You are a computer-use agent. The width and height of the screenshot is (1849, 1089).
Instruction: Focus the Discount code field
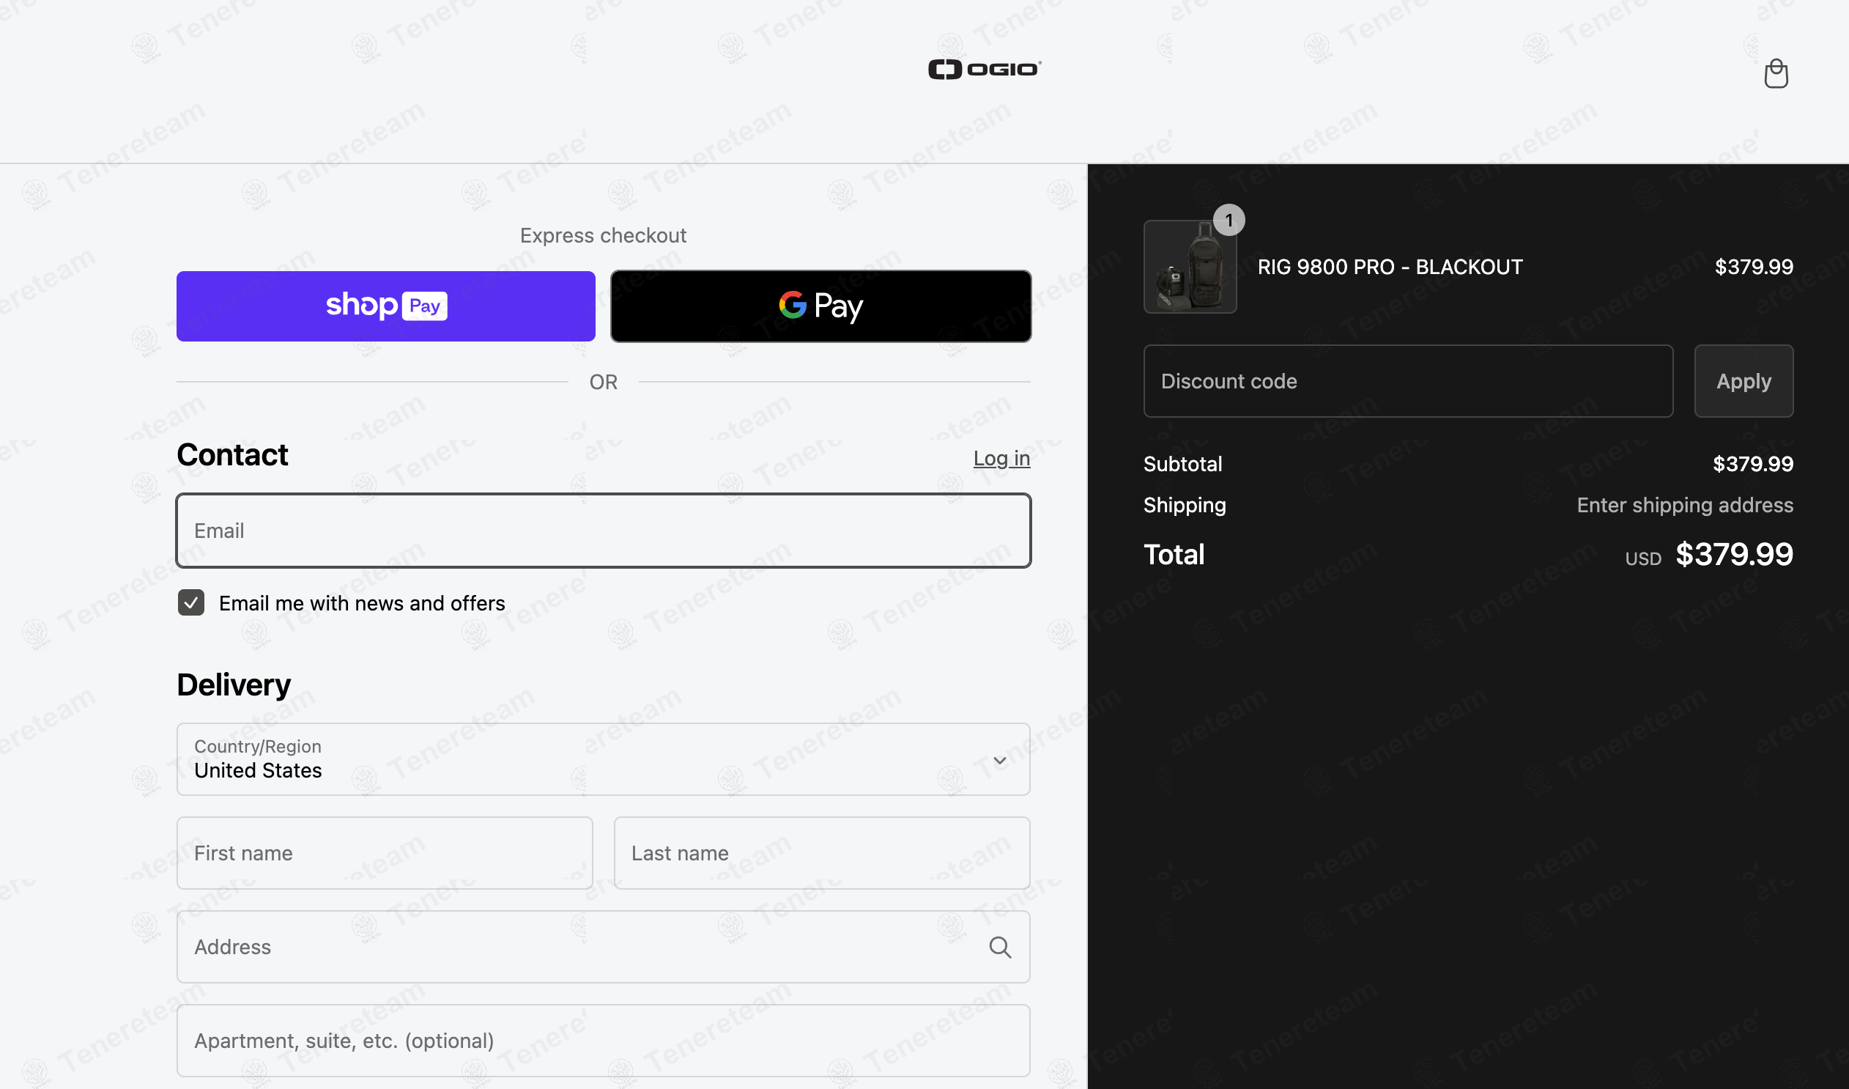(x=1407, y=382)
